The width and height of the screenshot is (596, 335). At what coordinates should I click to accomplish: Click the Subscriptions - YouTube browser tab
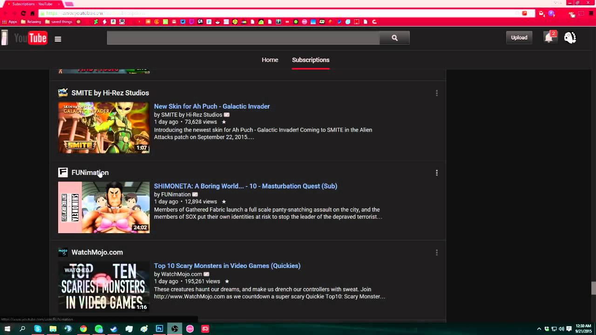(x=32, y=4)
